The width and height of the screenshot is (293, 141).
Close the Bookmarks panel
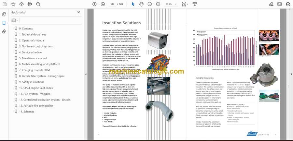click(x=78, y=12)
